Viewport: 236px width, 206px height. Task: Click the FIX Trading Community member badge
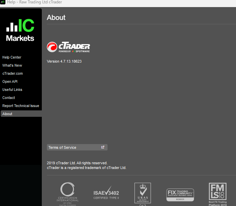pos(180,195)
